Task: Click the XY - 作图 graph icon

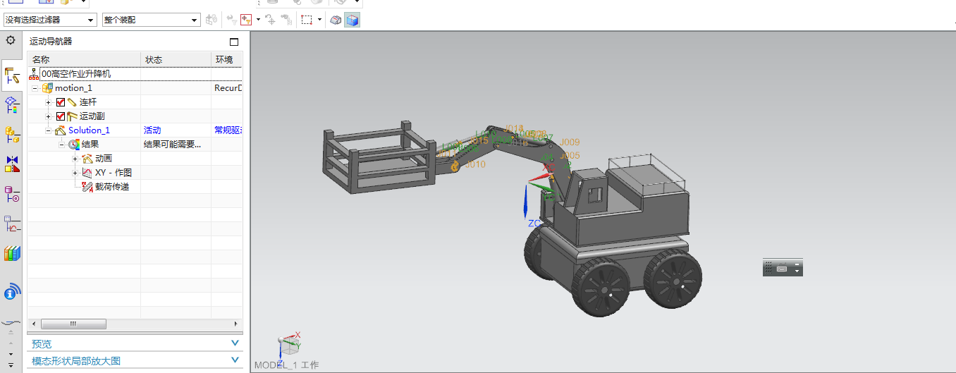Action: tap(87, 173)
